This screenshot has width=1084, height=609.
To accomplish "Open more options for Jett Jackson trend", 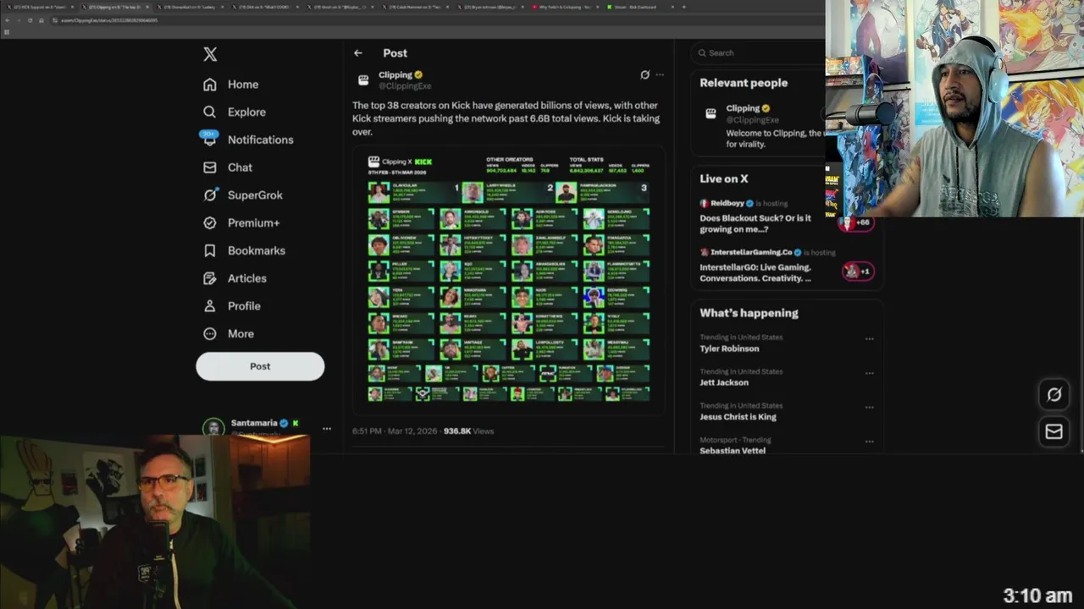I will pos(869,373).
